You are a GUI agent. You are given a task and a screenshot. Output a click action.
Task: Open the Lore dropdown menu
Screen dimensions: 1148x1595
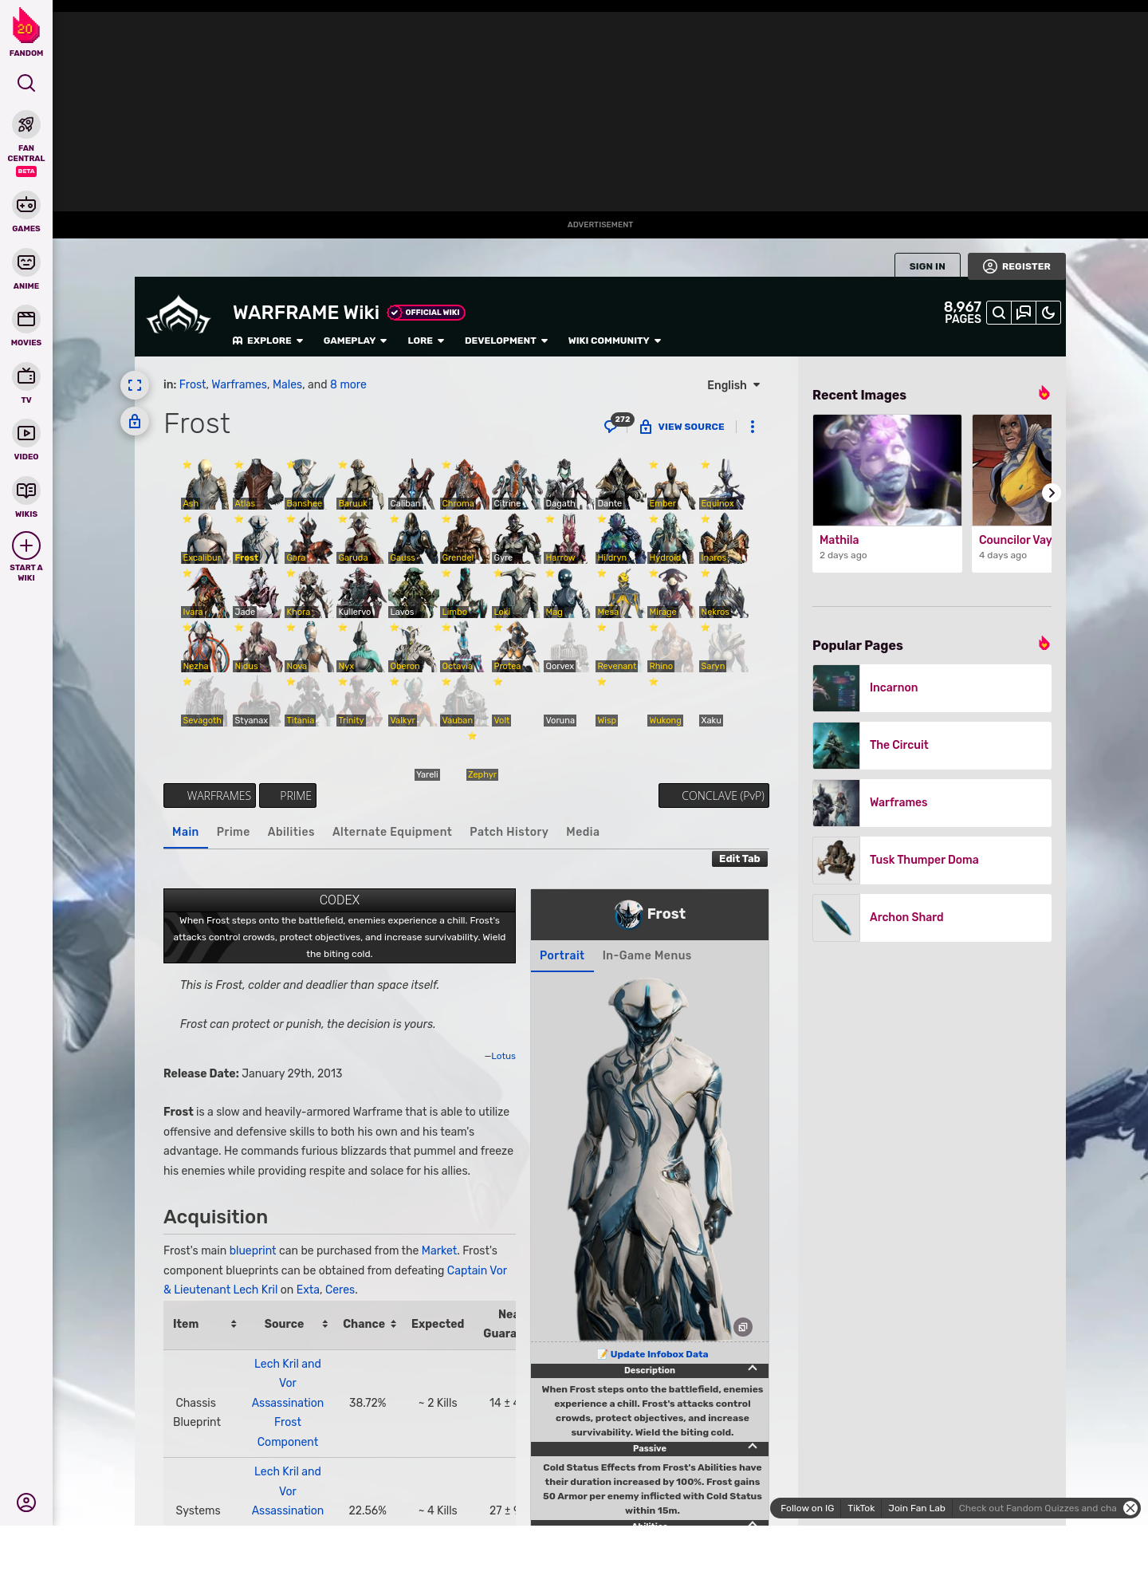(x=426, y=341)
